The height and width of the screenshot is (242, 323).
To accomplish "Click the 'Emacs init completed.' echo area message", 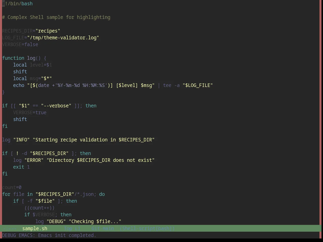I will pos(67,235).
